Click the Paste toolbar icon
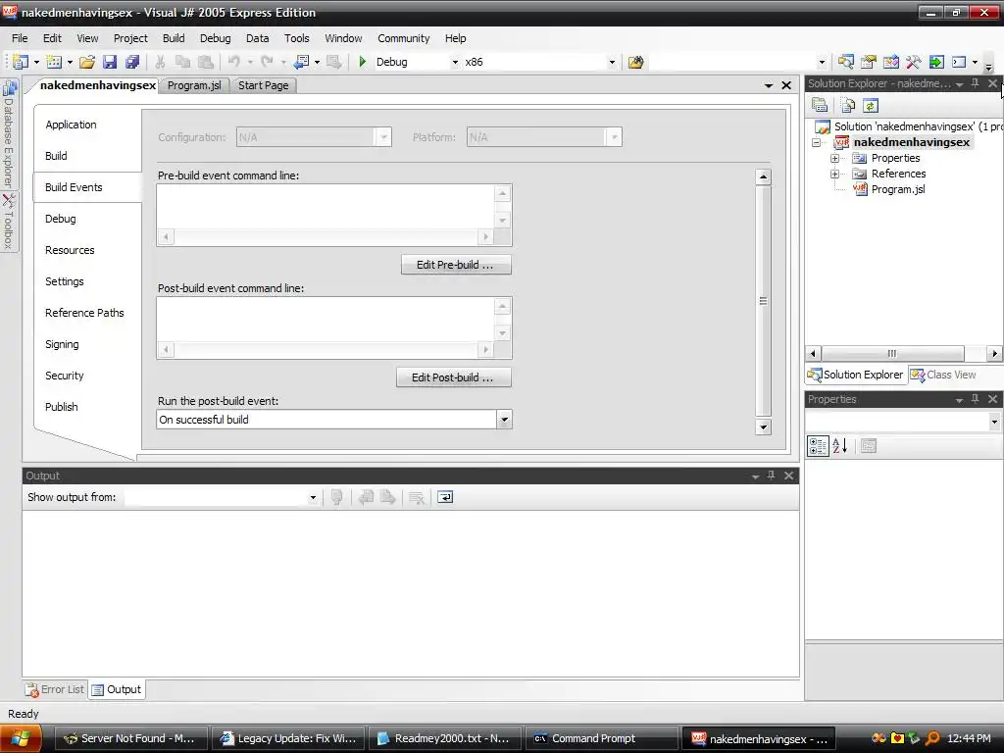 click(206, 62)
